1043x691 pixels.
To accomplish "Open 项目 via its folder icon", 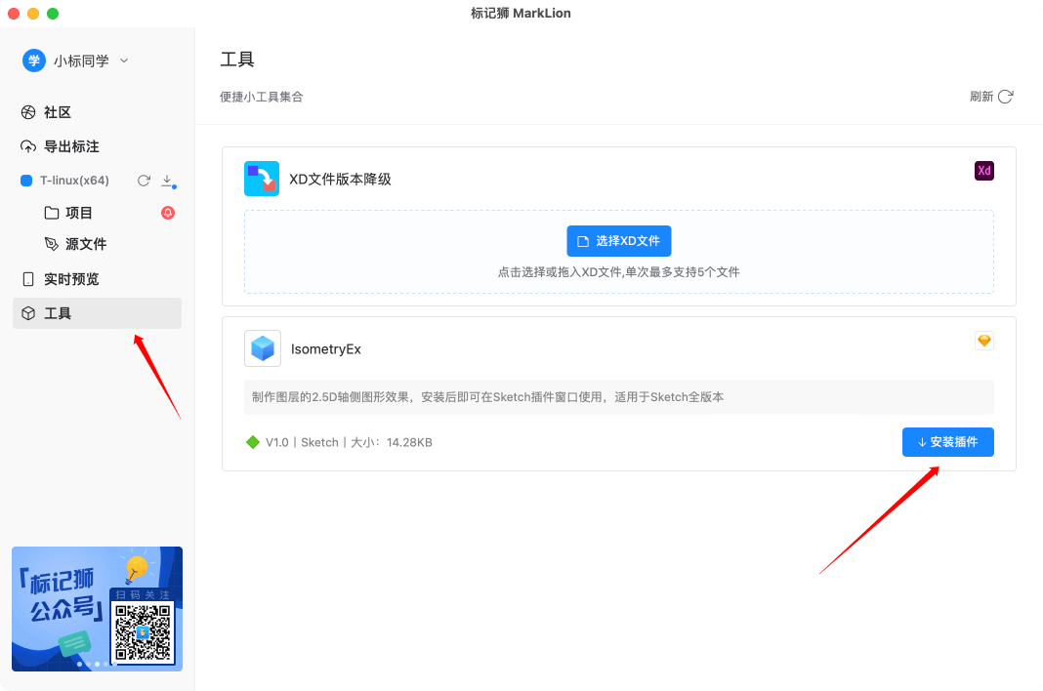I will click(50, 213).
